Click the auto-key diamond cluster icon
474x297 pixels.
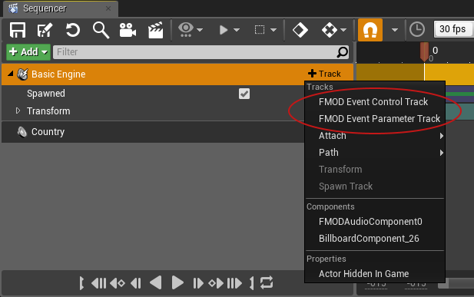(330, 30)
